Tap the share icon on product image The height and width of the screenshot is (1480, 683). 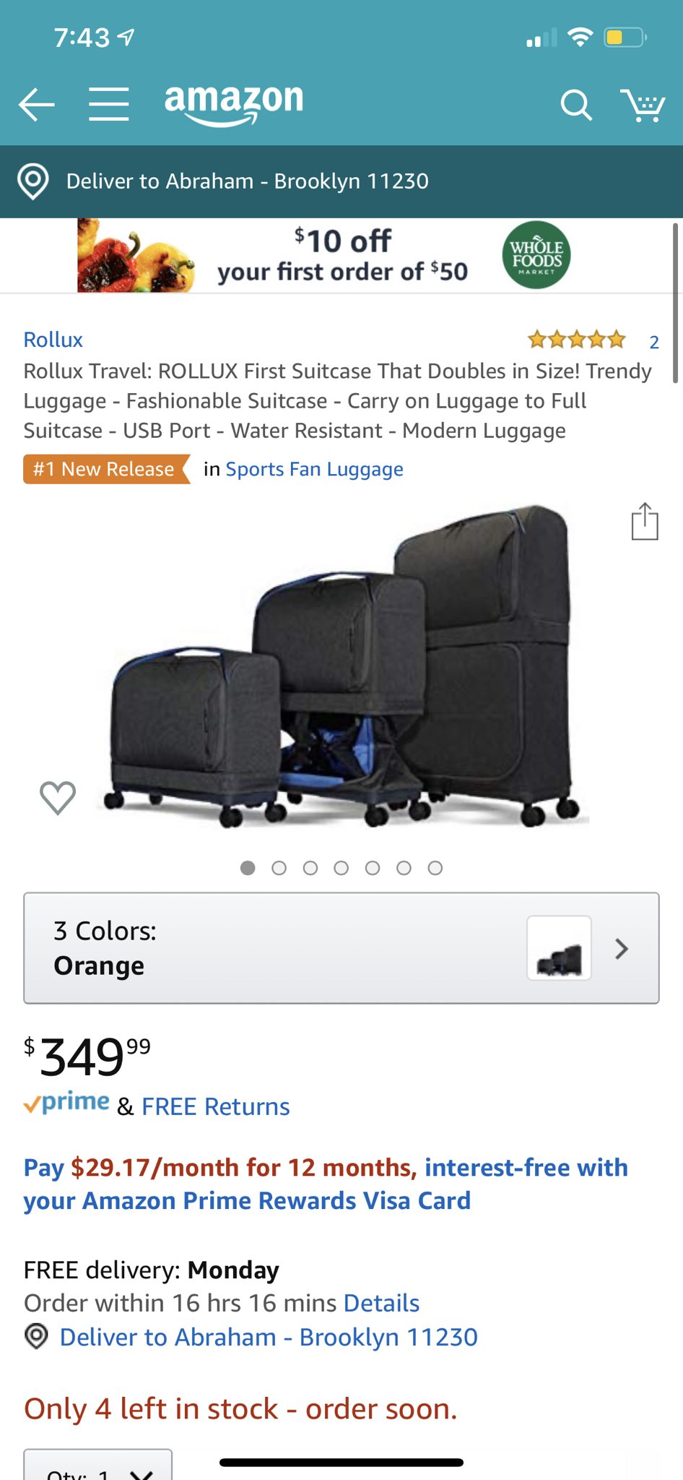click(x=645, y=521)
